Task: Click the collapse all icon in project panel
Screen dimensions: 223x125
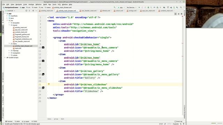Action: [x=29, y=11]
